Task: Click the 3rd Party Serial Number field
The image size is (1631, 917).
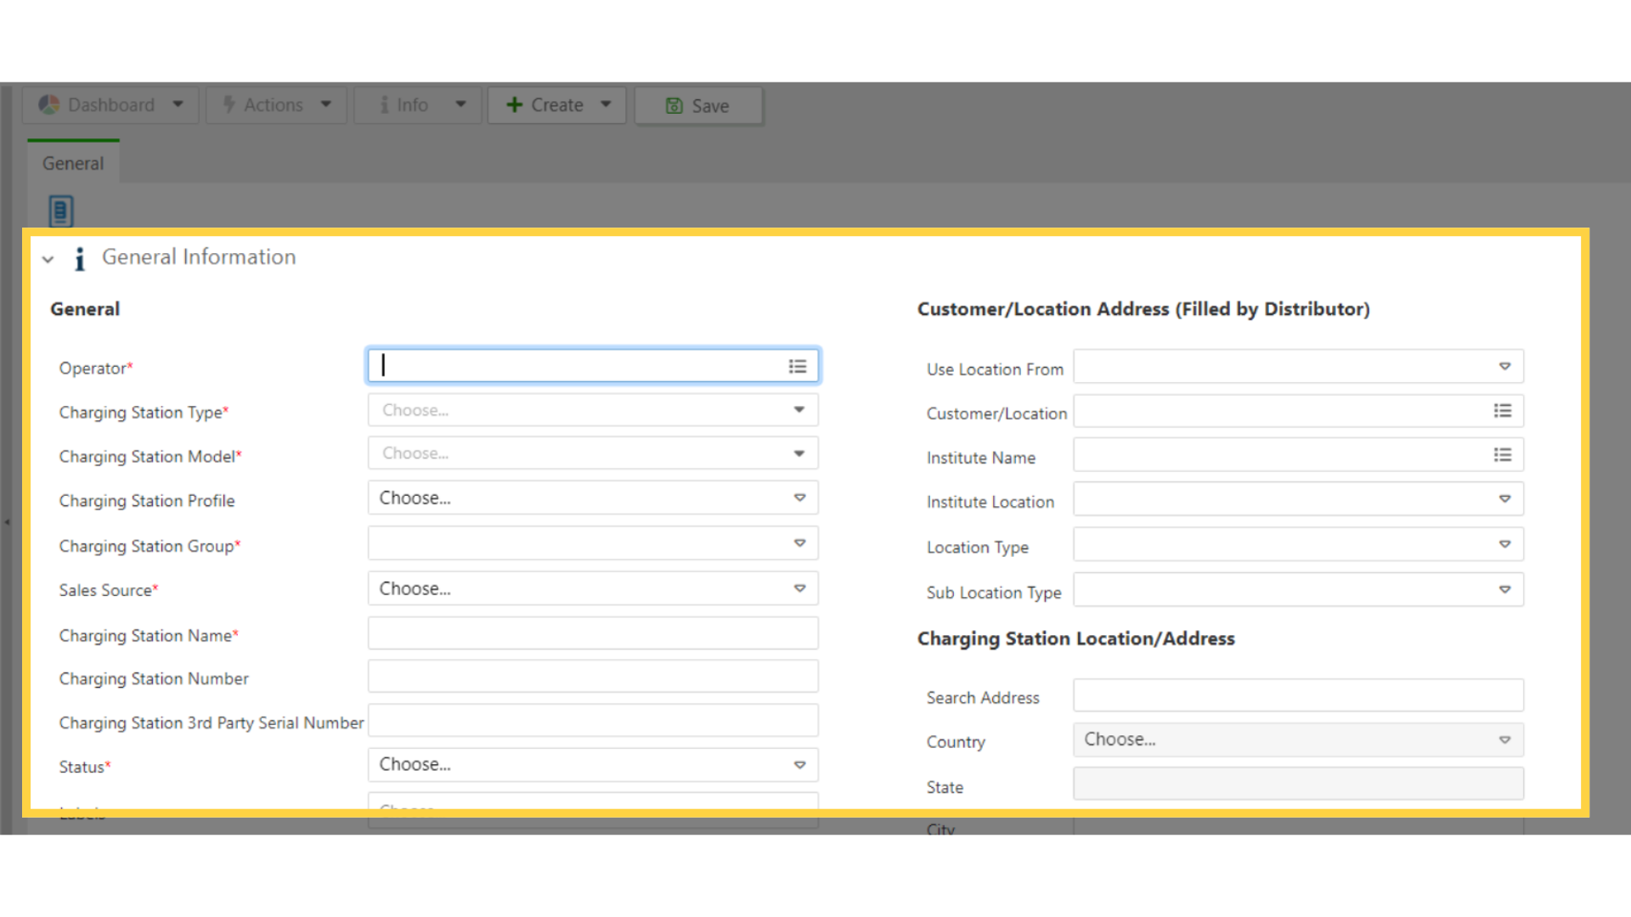Action: pos(593,721)
